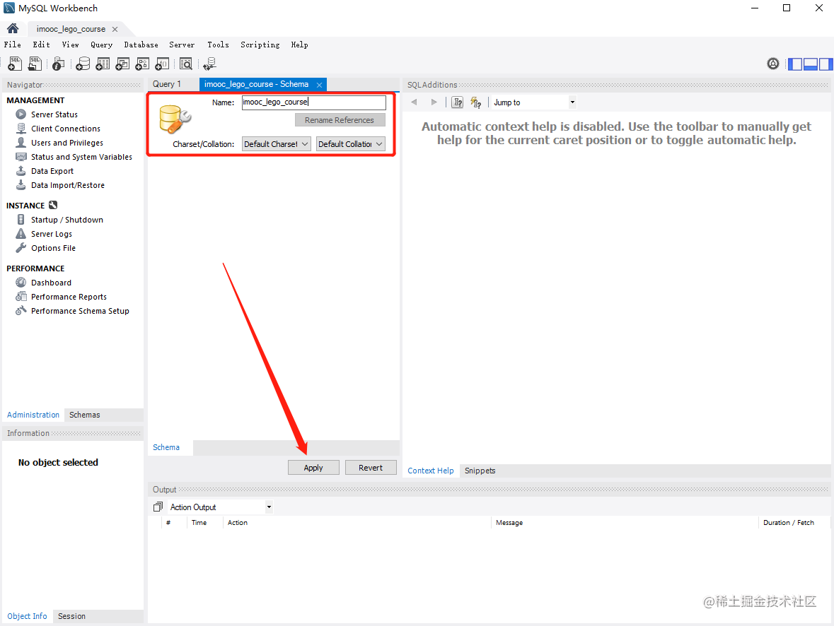Open the Database menu

pos(141,45)
